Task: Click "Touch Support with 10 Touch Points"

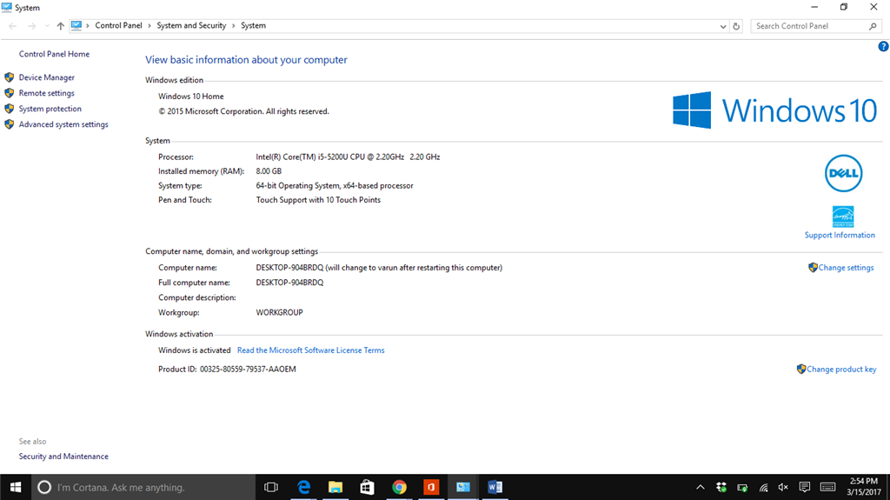Action: click(318, 200)
